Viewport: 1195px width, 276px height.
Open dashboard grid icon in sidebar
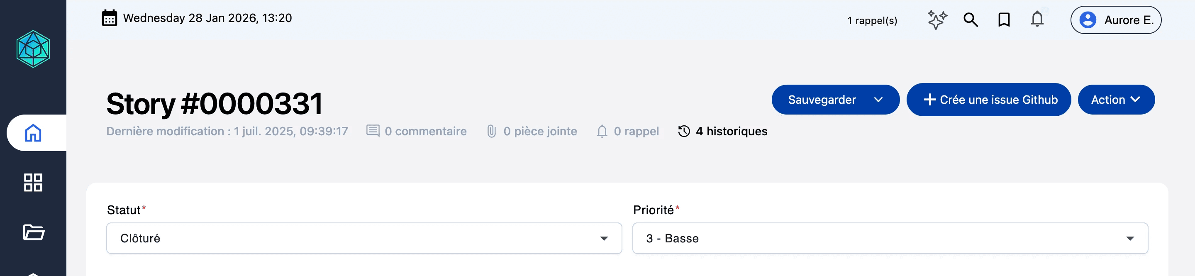(x=33, y=183)
